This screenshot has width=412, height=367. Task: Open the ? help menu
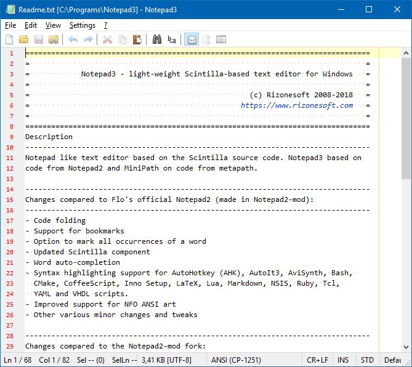coord(105,25)
